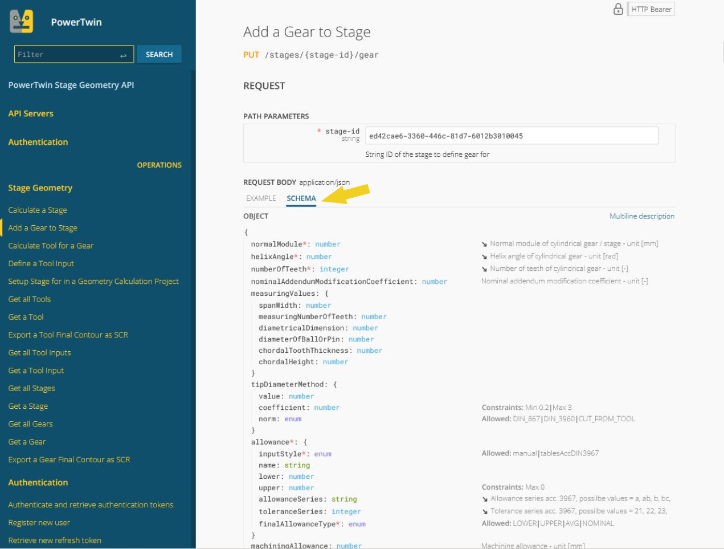Screen dimensions: 724x549
Task: Select the SCHEMA tab
Action: click(x=301, y=198)
